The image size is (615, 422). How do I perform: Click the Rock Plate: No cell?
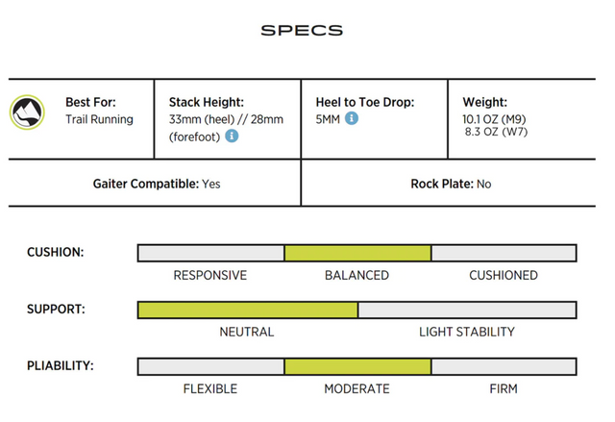pyautogui.click(x=450, y=183)
